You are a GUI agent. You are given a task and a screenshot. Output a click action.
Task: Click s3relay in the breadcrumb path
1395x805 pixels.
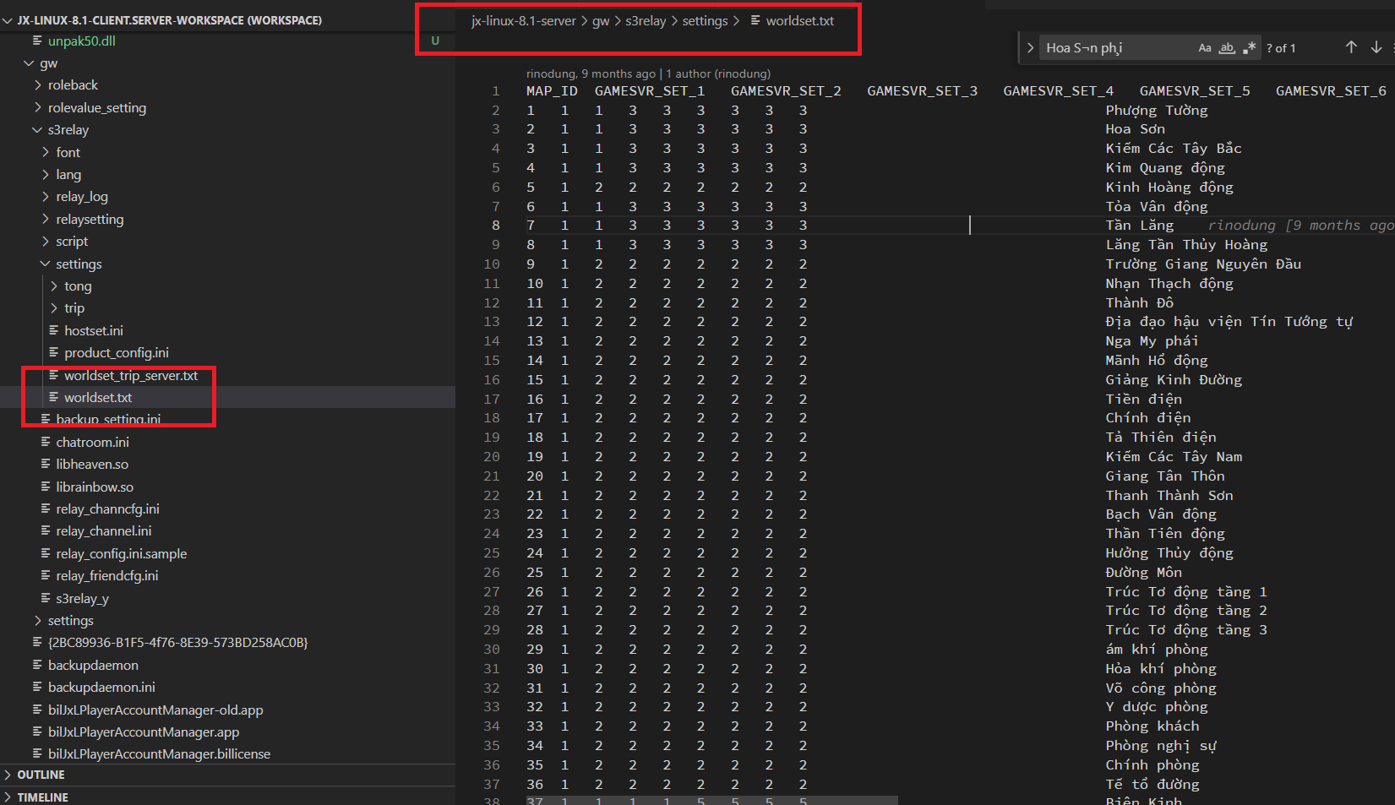(x=646, y=20)
